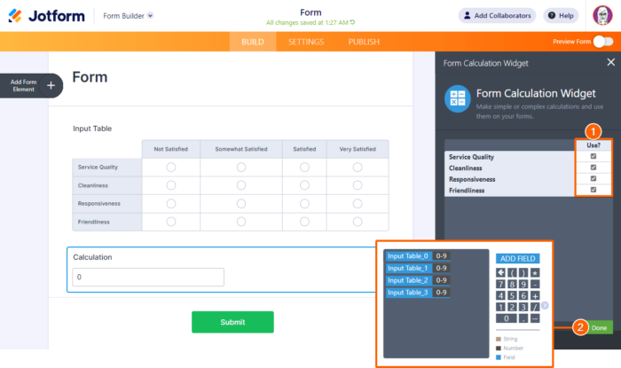This screenshot has width=621, height=368.
Task: Click the double-dash key beside the decimal point
Action: [x=535, y=318]
